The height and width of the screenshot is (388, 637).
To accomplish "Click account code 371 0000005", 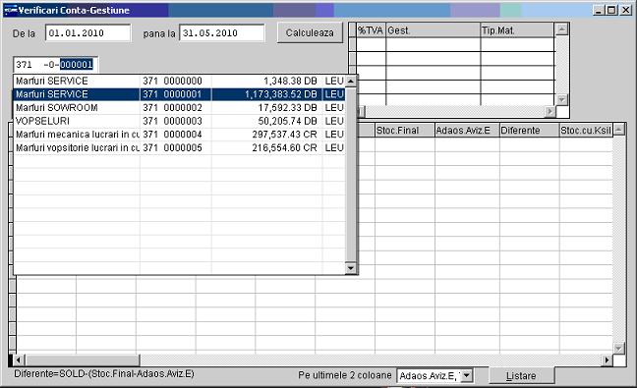I will (x=172, y=147).
